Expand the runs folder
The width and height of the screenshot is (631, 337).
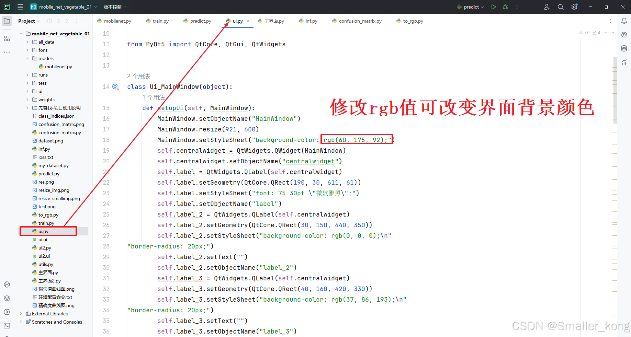pos(27,75)
